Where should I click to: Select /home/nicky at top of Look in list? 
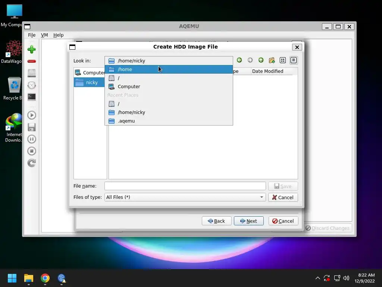pyautogui.click(x=169, y=61)
